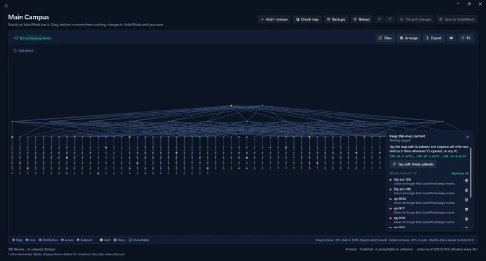Image resolution: width=486 pixels, height=261 pixels.
Task: Open the Add / remove devices dialog
Action: (x=274, y=19)
